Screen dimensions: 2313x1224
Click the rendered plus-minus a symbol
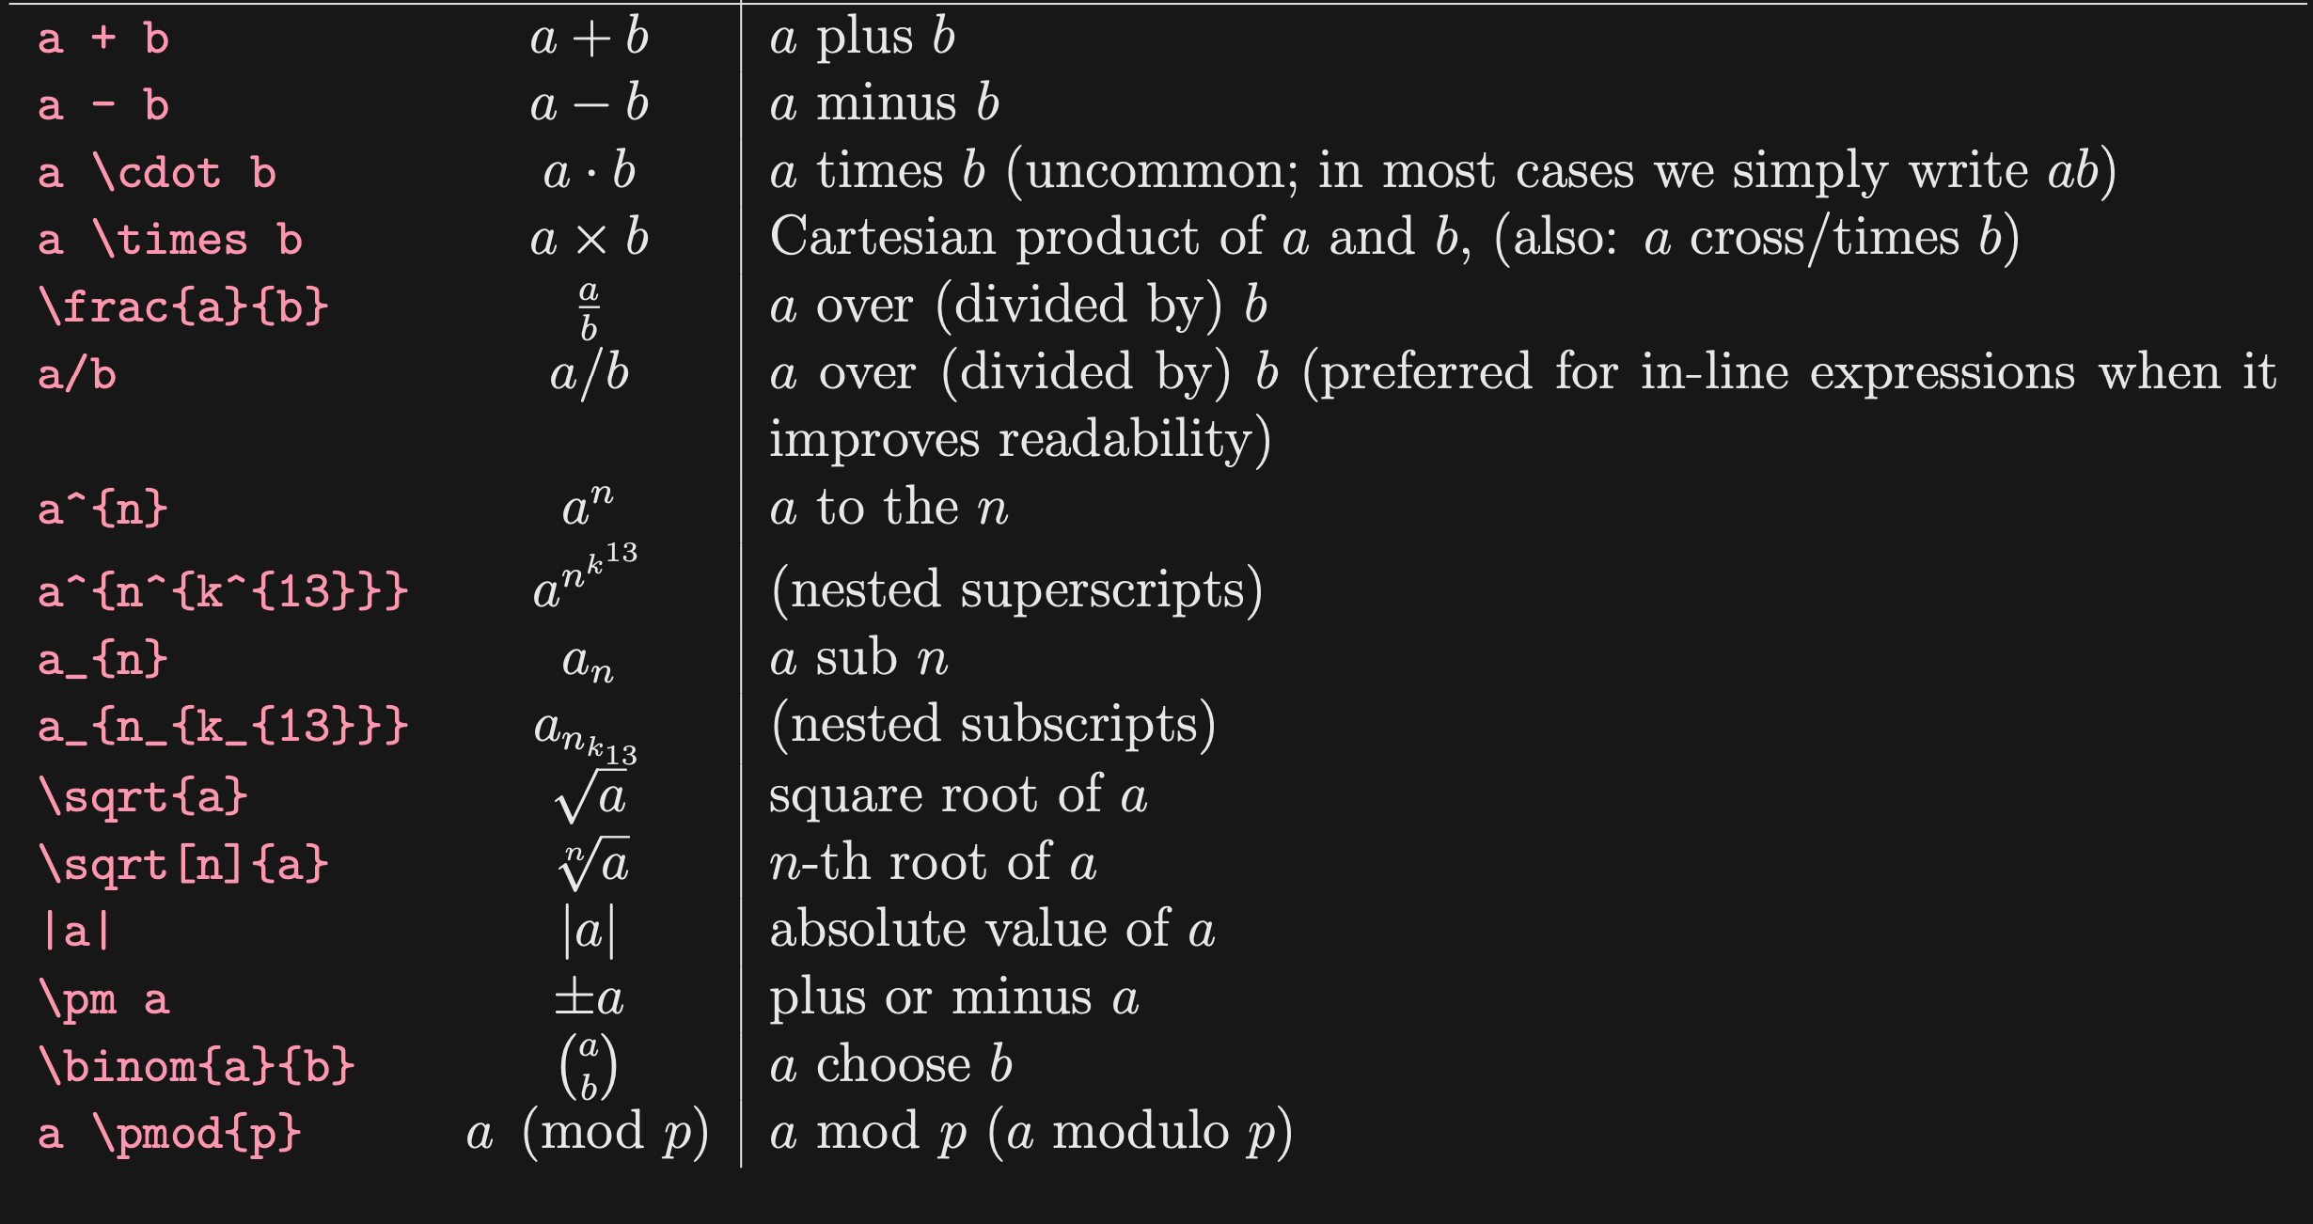point(589,998)
